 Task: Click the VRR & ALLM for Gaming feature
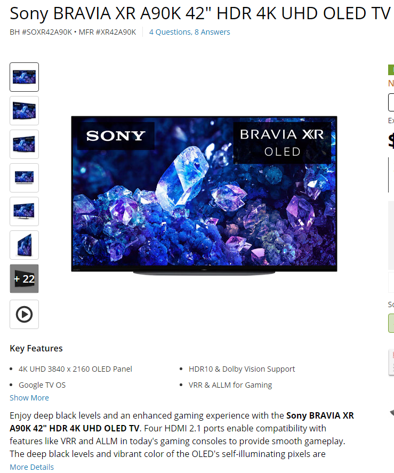pyautogui.click(x=230, y=385)
